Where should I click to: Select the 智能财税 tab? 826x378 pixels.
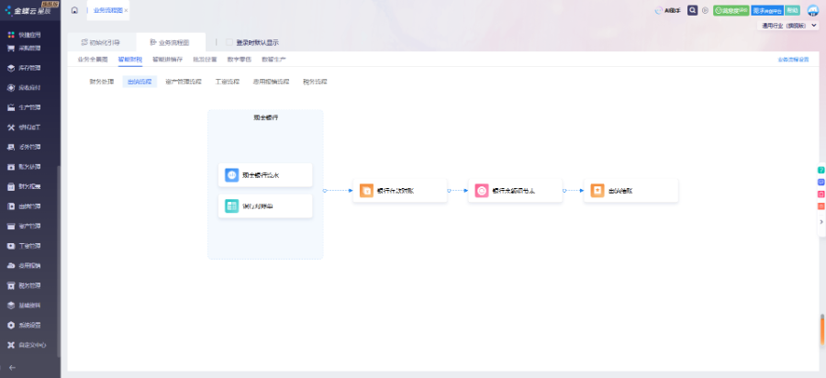coord(130,60)
